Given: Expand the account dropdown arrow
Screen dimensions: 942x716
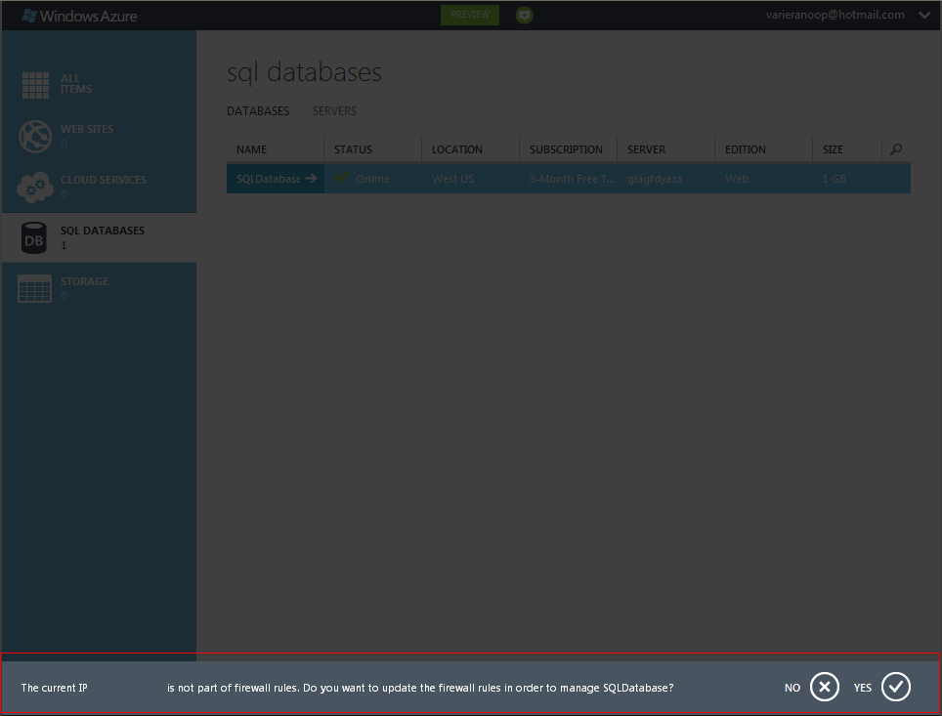Looking at the screenshot, I should (924, 15).
